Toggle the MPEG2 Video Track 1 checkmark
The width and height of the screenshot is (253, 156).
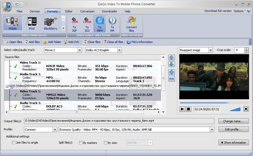point(15,95)
